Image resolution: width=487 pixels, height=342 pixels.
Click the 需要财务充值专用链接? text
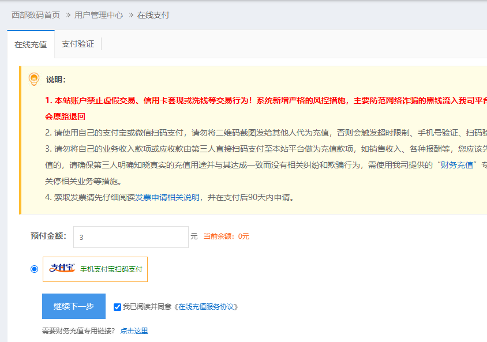coord(78,331)
